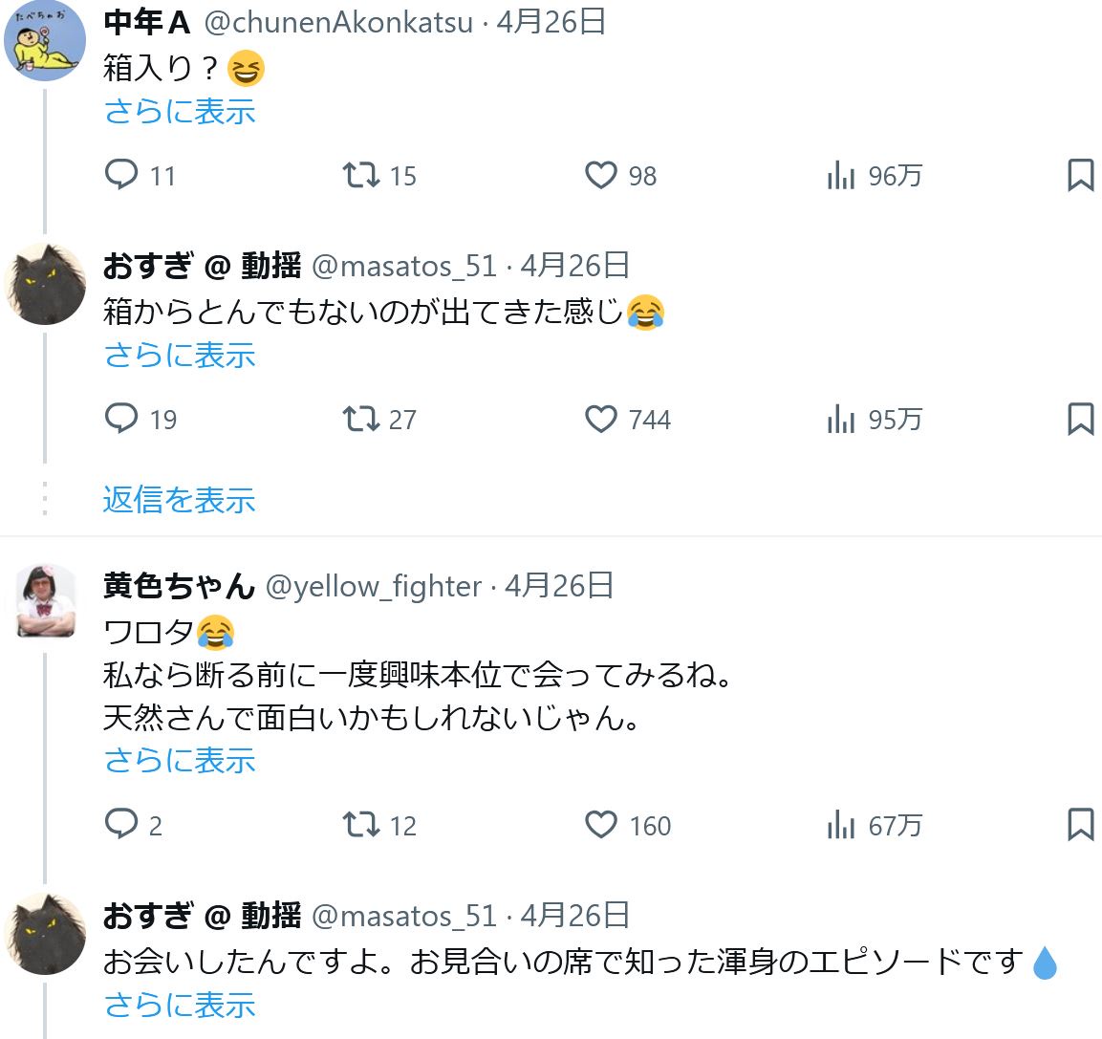This screenshot has height=1039, width=1102.
Task: Like 黄色ちゃん's tweet with 160 likes
Action: tap(601, 824)
